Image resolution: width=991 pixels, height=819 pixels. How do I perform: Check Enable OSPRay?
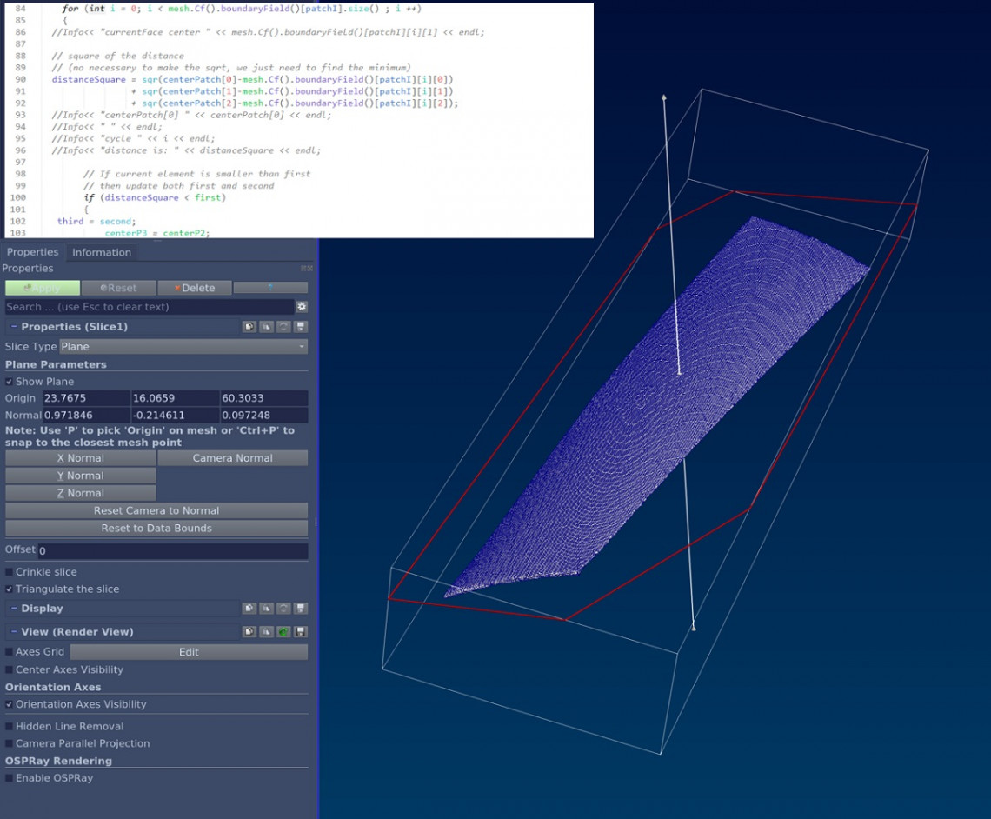click(x=9, y=778)
